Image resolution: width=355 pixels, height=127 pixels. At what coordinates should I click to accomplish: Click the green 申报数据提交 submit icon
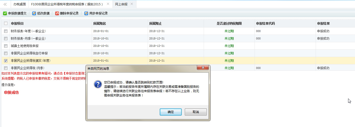(x=5, y=13)
